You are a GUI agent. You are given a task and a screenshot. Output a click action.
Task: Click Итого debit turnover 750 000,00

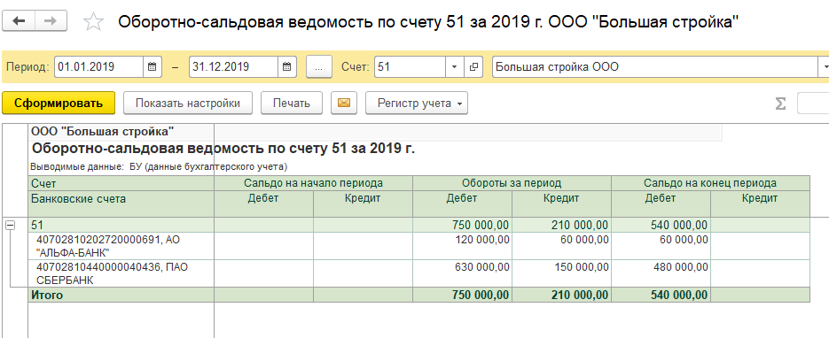click(x=462, y=295)
